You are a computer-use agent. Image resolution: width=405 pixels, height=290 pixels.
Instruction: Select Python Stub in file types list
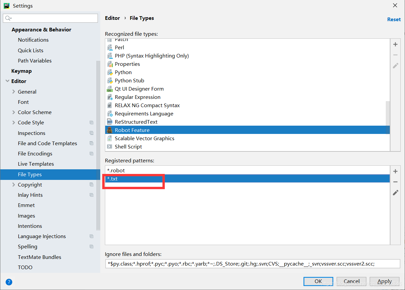(247, 81)
